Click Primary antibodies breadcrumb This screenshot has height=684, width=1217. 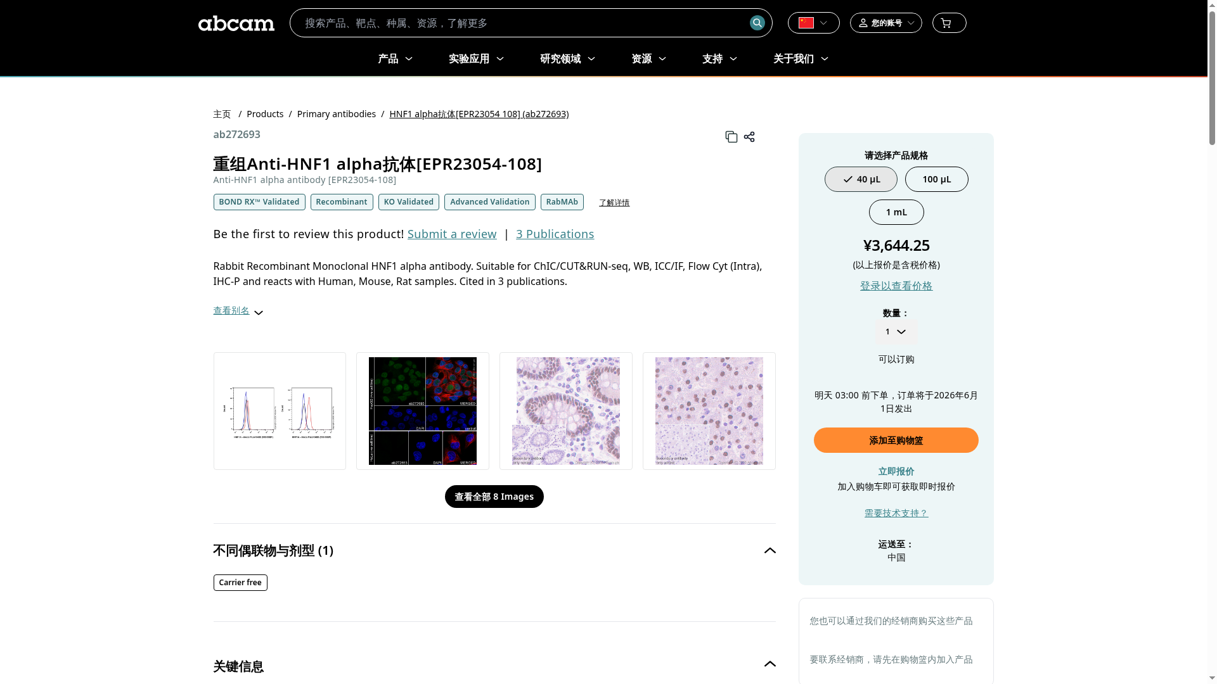click(337, 114)
